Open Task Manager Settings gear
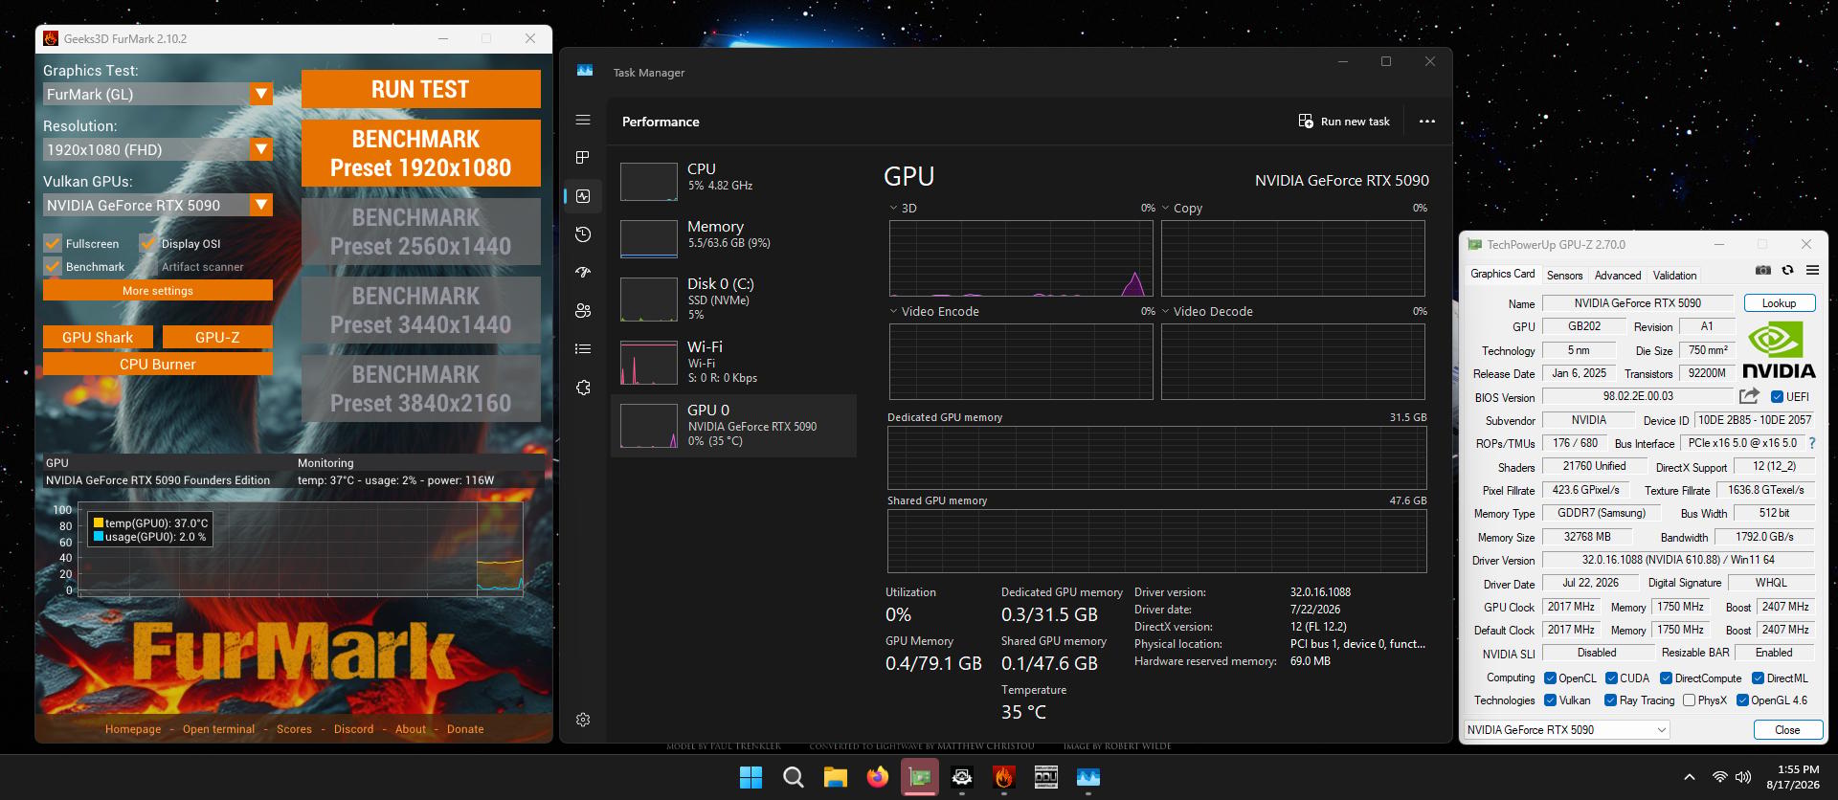Viewport: 1838px width, 800px height. pos(583,720)
